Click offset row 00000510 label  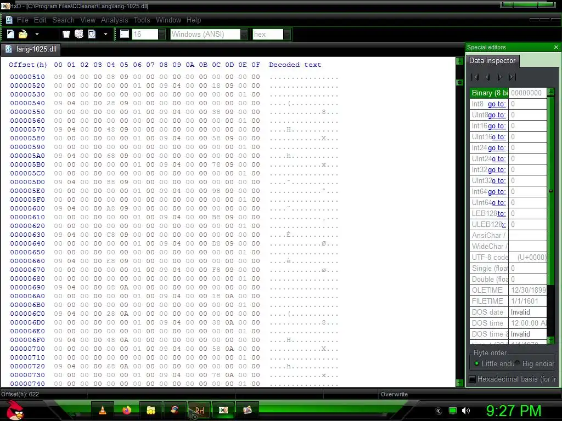click(27, 77)
